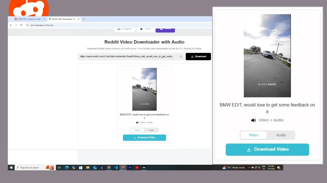Close the 'Reddit Video Downloader' browser tab

(79, 19)
